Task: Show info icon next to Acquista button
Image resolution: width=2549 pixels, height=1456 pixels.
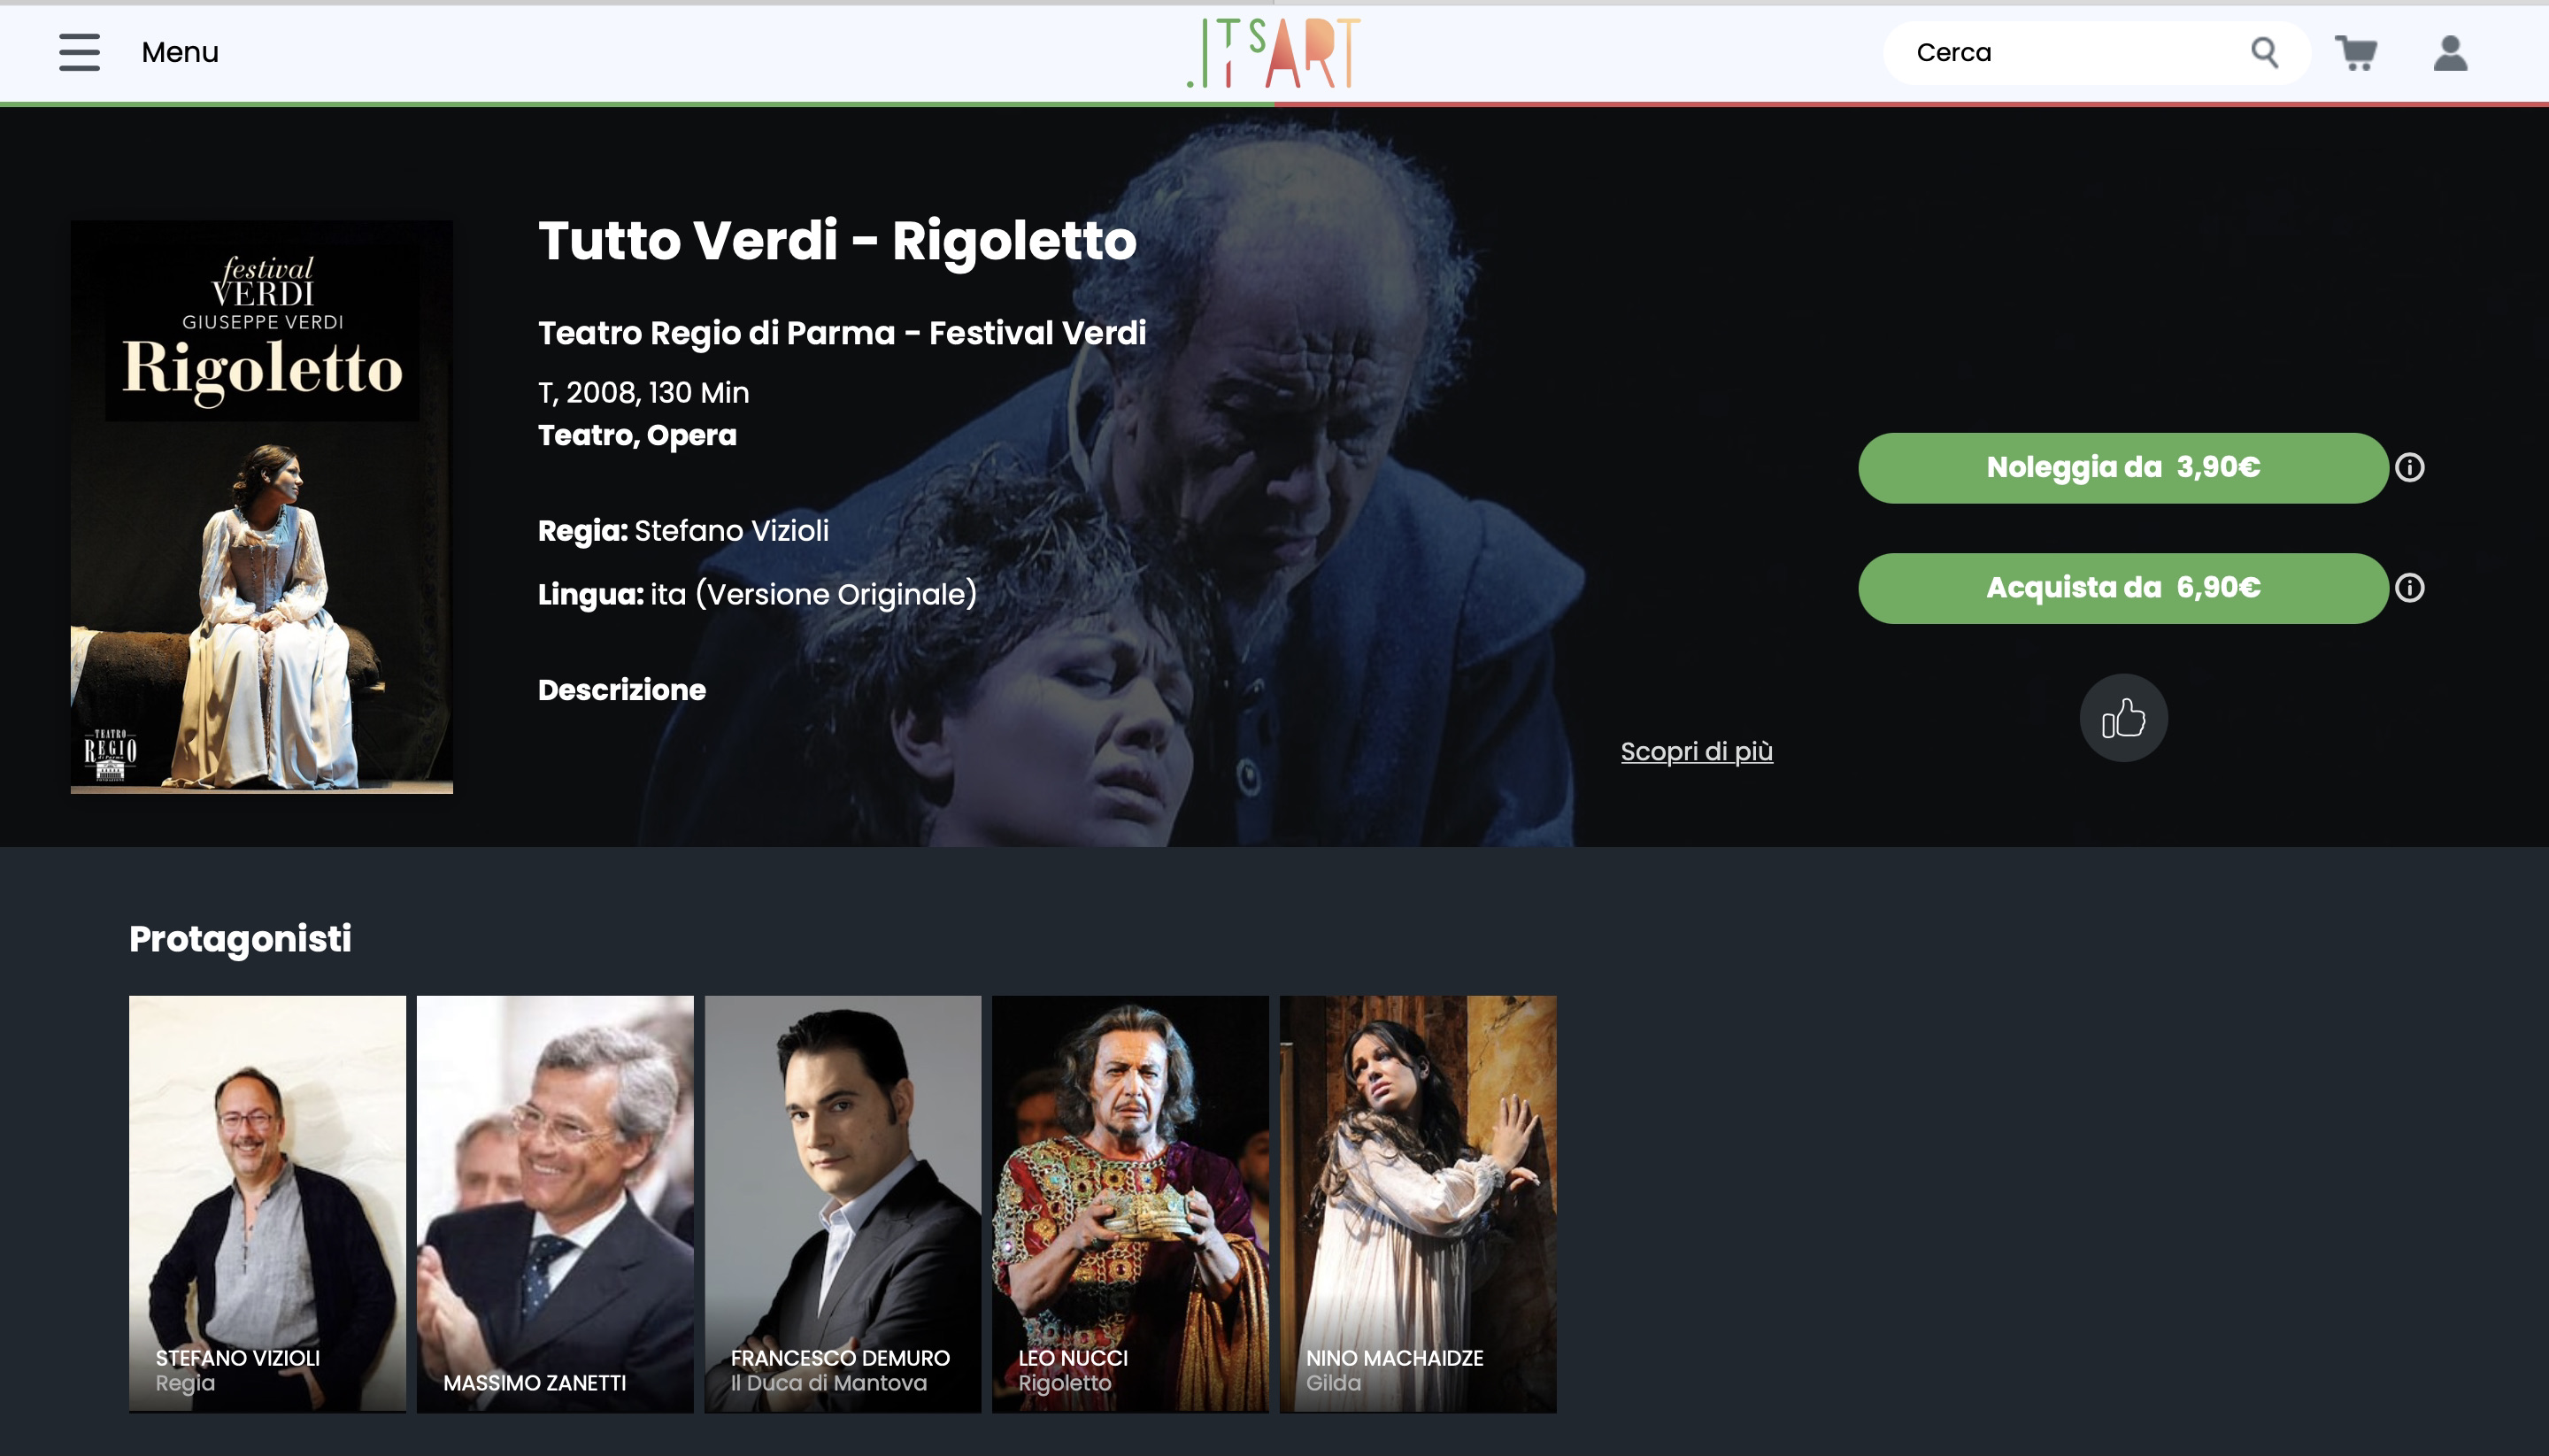Action: 2409,588
